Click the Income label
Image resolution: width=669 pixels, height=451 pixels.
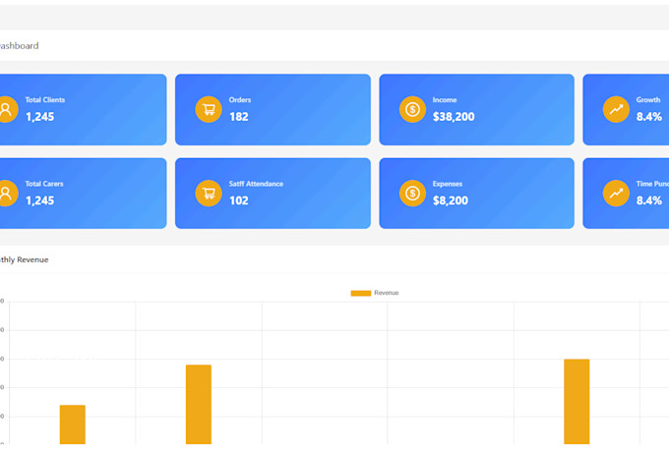click(445, 100)
